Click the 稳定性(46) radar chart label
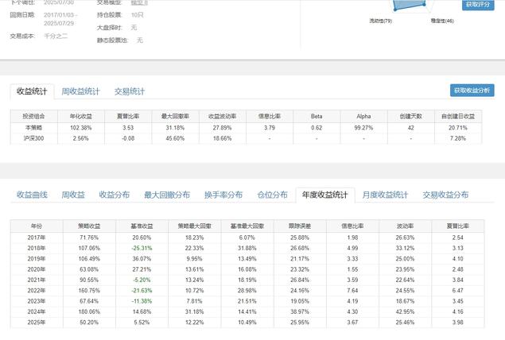The height and width of the screenshot is (340, 505). [x=442, y=21]
